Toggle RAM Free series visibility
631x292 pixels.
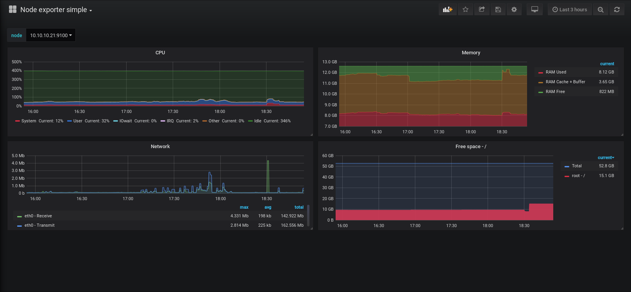pos(555,92)
